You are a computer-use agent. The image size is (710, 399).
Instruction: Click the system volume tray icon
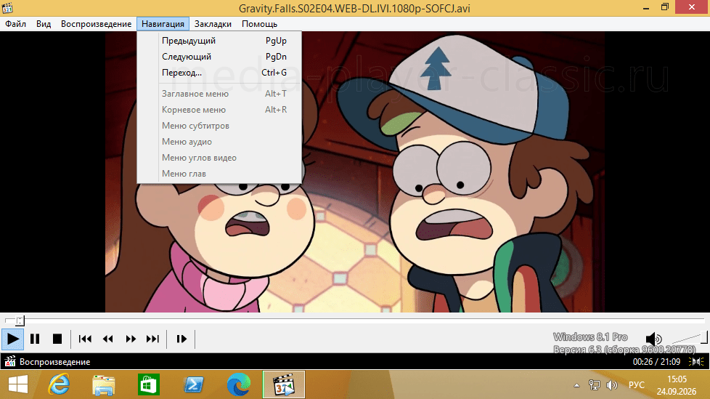(612, 385)
